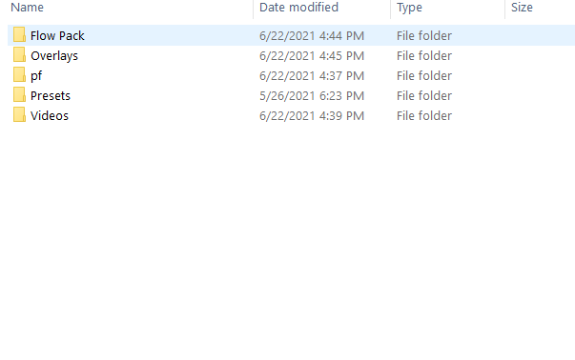Select the Videos folder icon

pyautogui.click(x=19, y=115)
